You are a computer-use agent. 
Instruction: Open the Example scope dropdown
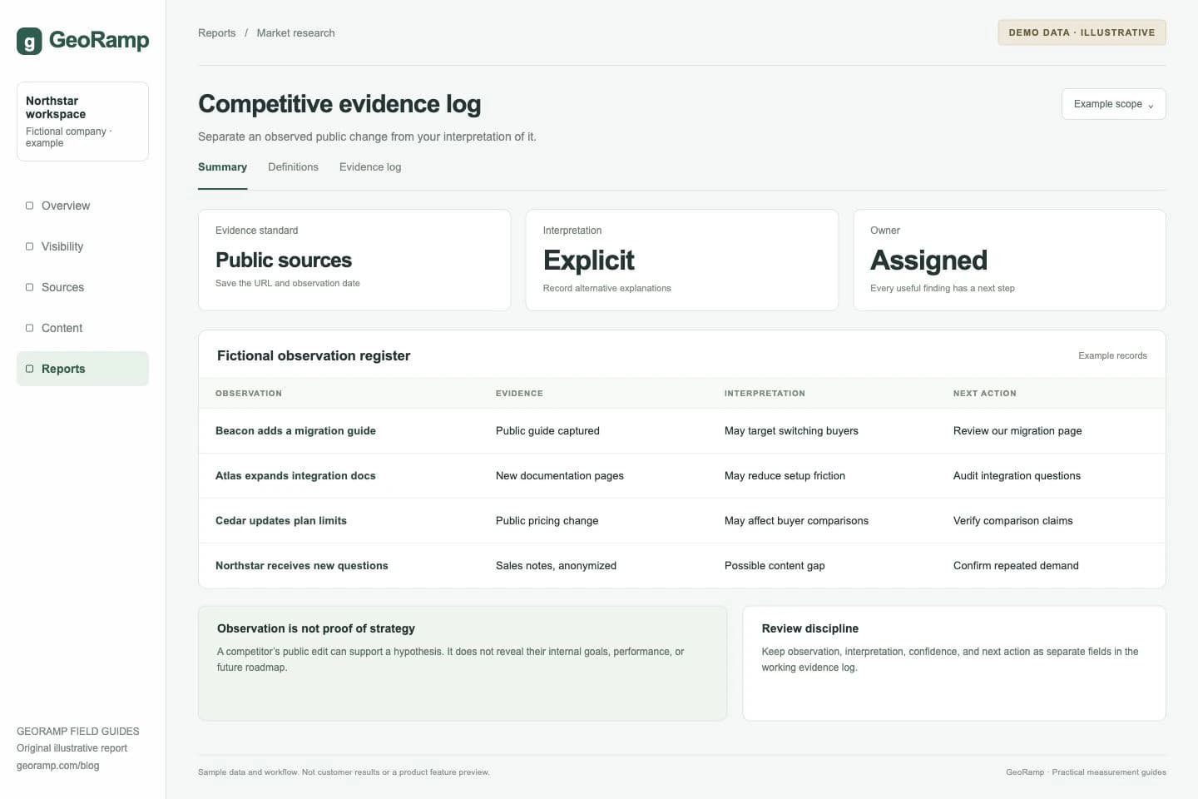1113,104
